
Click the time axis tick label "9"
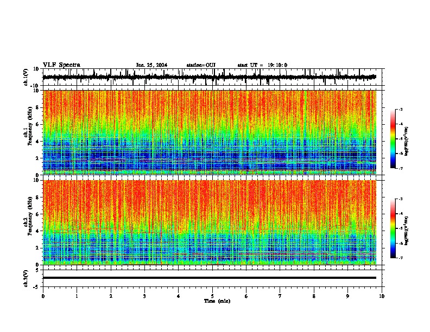point(347,296)
